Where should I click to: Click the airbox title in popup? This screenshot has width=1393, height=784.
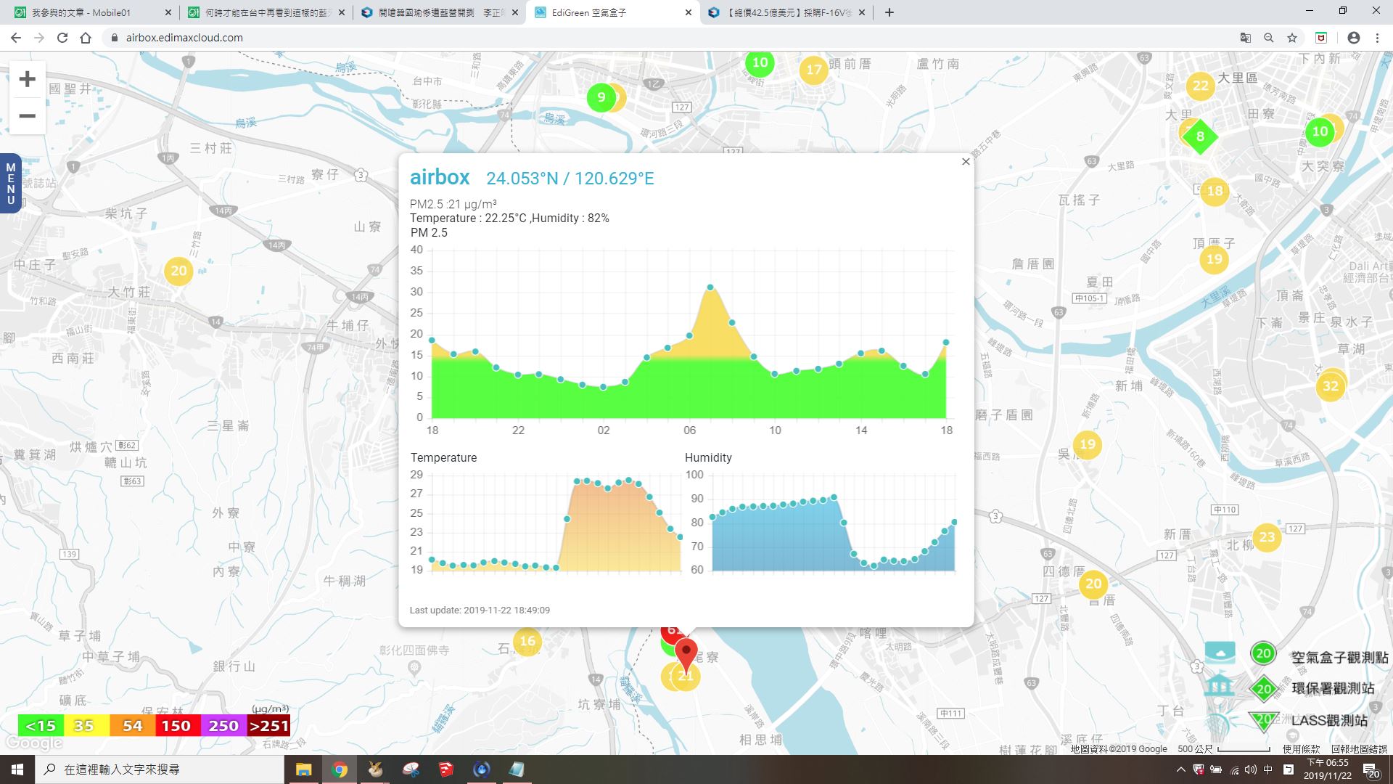coord(440,177)
